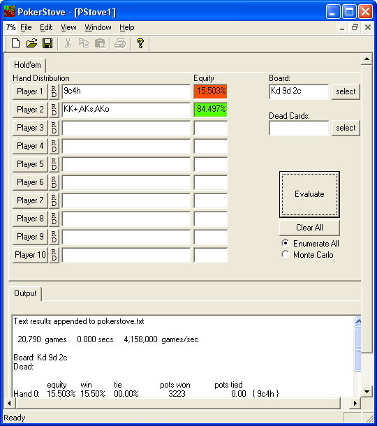Open the View menu
Viewport: 377px width, 426px height.
pyautogui.click(x=68, y=27)
